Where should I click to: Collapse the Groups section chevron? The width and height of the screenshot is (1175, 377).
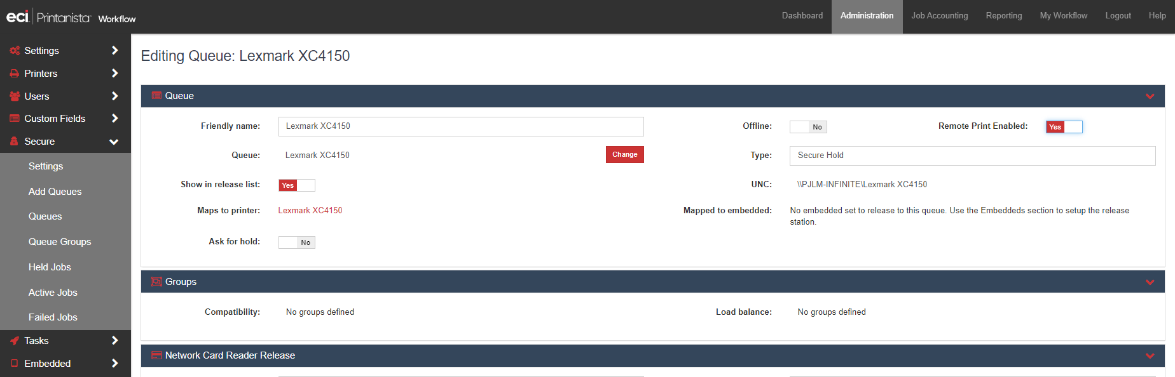1150,282
